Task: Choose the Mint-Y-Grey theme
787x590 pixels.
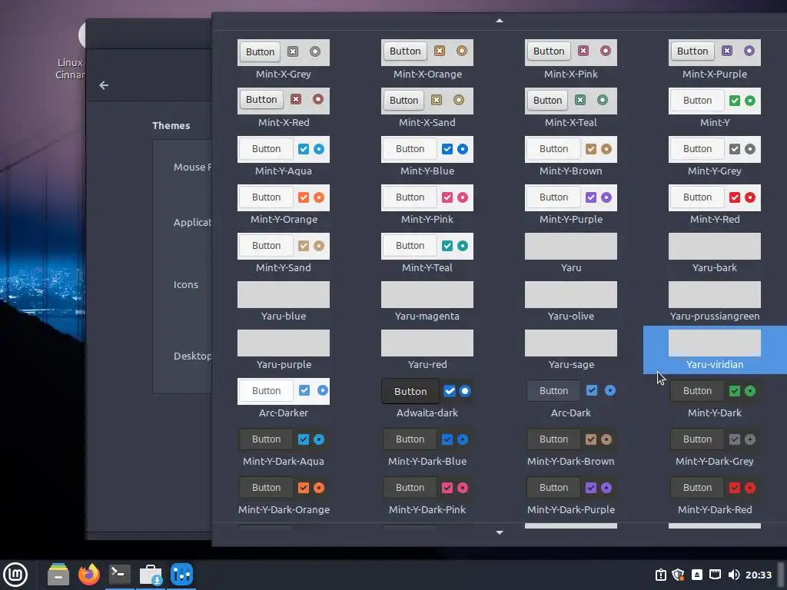Action: click(715, 157)
